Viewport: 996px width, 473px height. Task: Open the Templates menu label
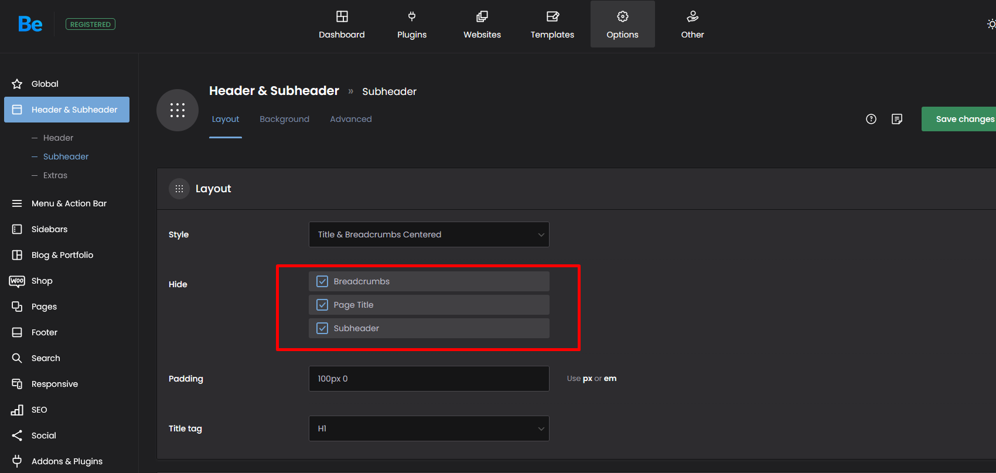click(552, 35)
